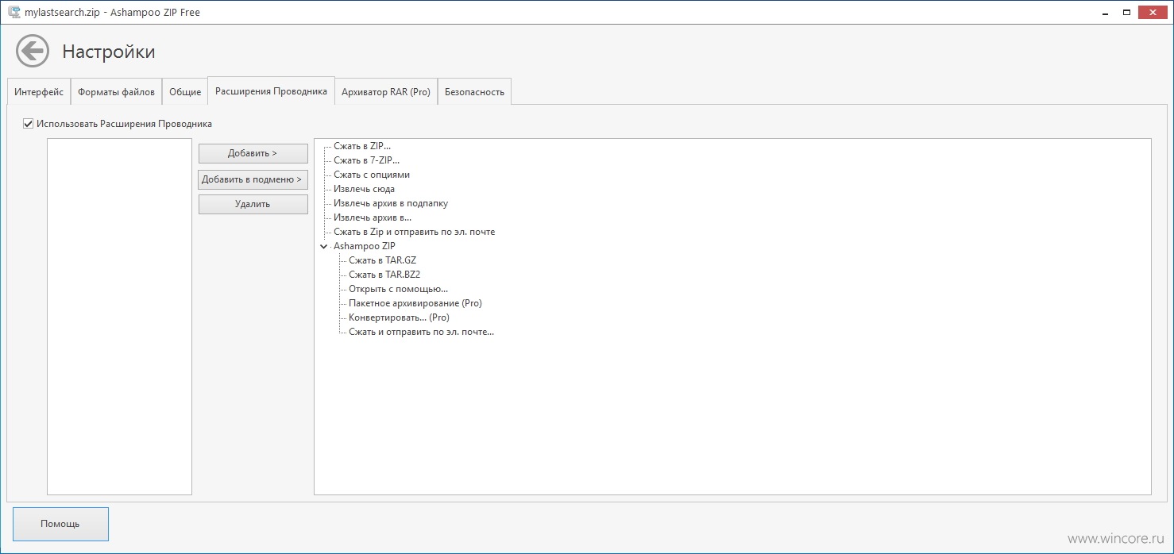Select Конвертировать... (Pro) item
The height and width of the screenshot is (554, 1174).
399,317
